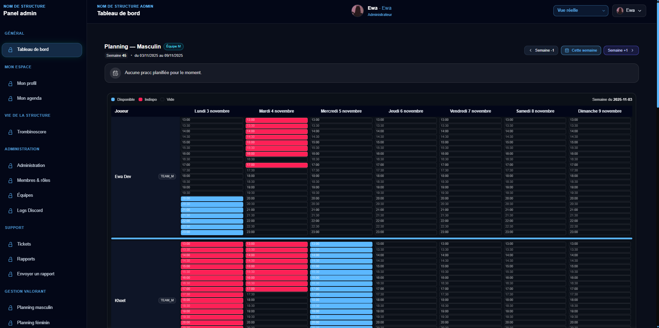659x328 pixels.
Task: Go back with Semaine -1 button
Action: point(541,51)
